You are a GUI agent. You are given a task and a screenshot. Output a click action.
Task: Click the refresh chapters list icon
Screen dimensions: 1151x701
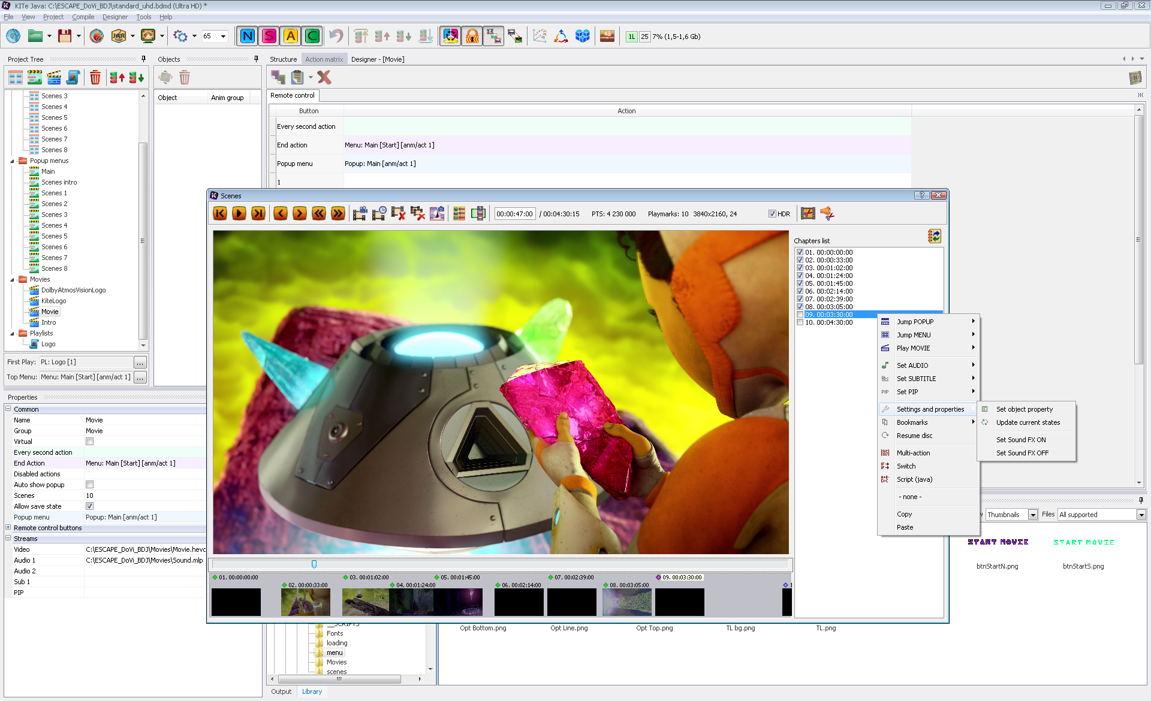934,236
